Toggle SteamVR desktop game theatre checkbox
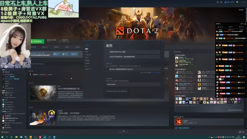This screenshot has width=247, height=139. 108,57
